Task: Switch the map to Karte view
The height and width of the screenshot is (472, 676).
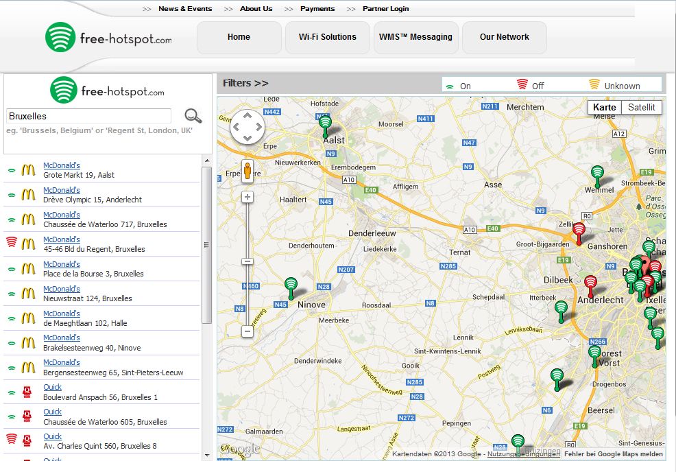Action: 605,108
